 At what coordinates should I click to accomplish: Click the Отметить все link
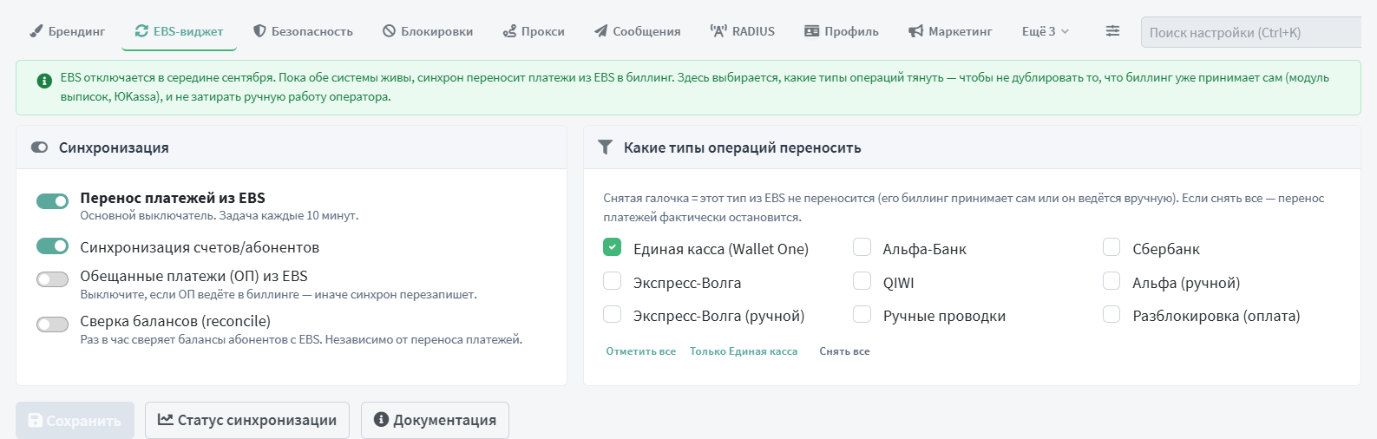pyautogui.click(x=640, y=351)
